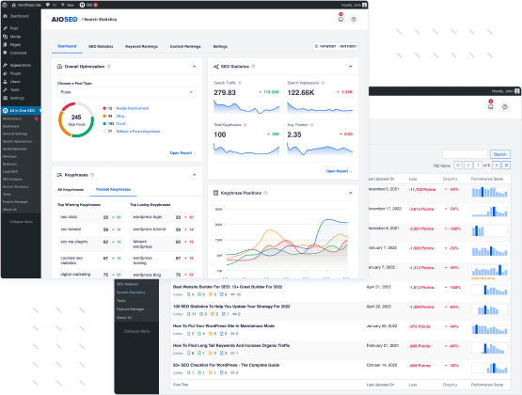Click the search input in back window
The width and height of the screenshot is (522, 395).
tap(465, 154)
